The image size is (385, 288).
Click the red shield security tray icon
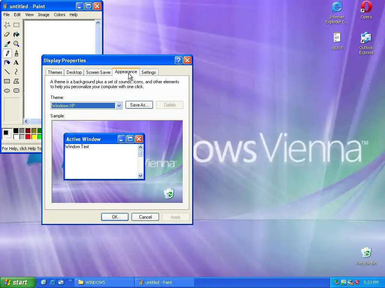click(357, 282)
